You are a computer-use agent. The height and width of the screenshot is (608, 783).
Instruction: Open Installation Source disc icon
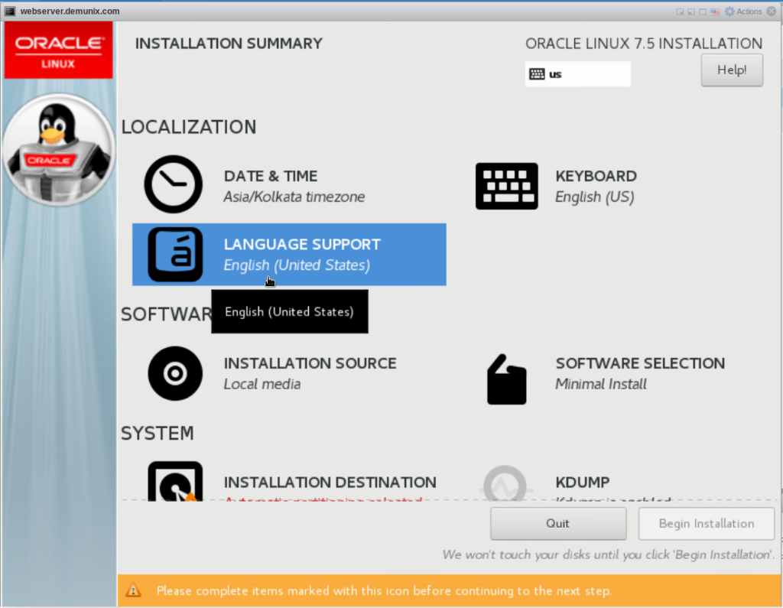point(174,373)
